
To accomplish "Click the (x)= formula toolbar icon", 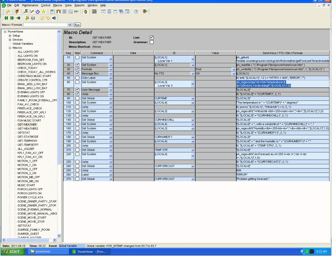I will pyautogui.click(x=76, y=11).
